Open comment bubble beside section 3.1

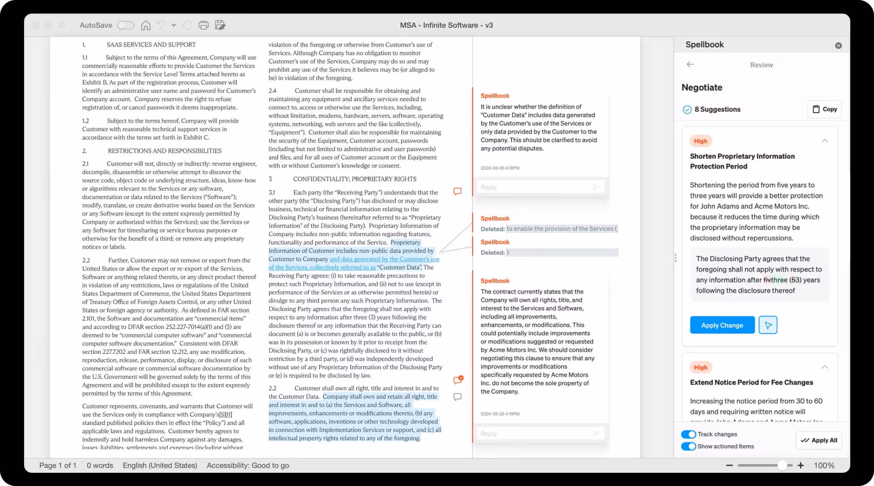tap(458, 191)
